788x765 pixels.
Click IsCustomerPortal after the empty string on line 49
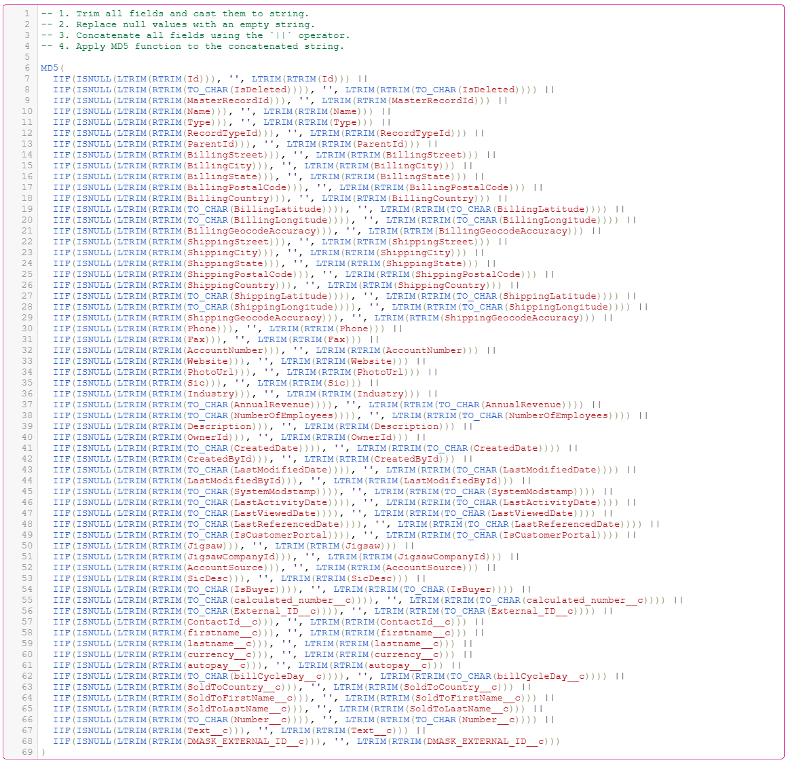click(x=550, y=535)
